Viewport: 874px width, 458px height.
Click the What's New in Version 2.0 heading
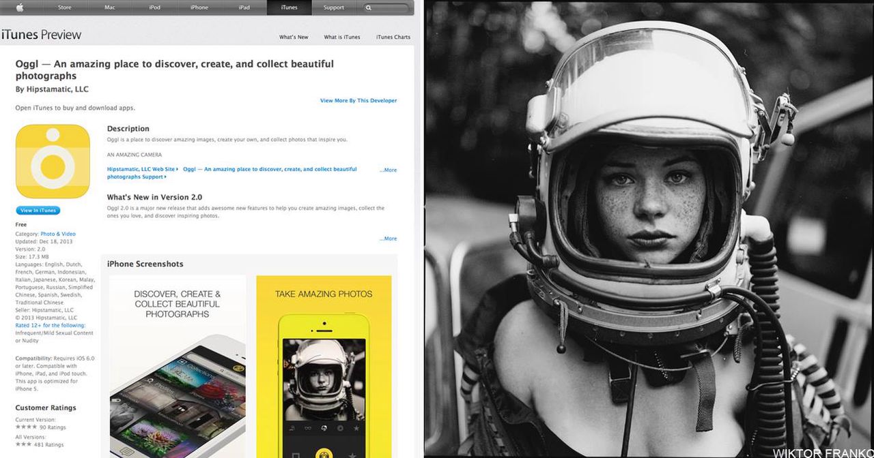coord(154,197)
